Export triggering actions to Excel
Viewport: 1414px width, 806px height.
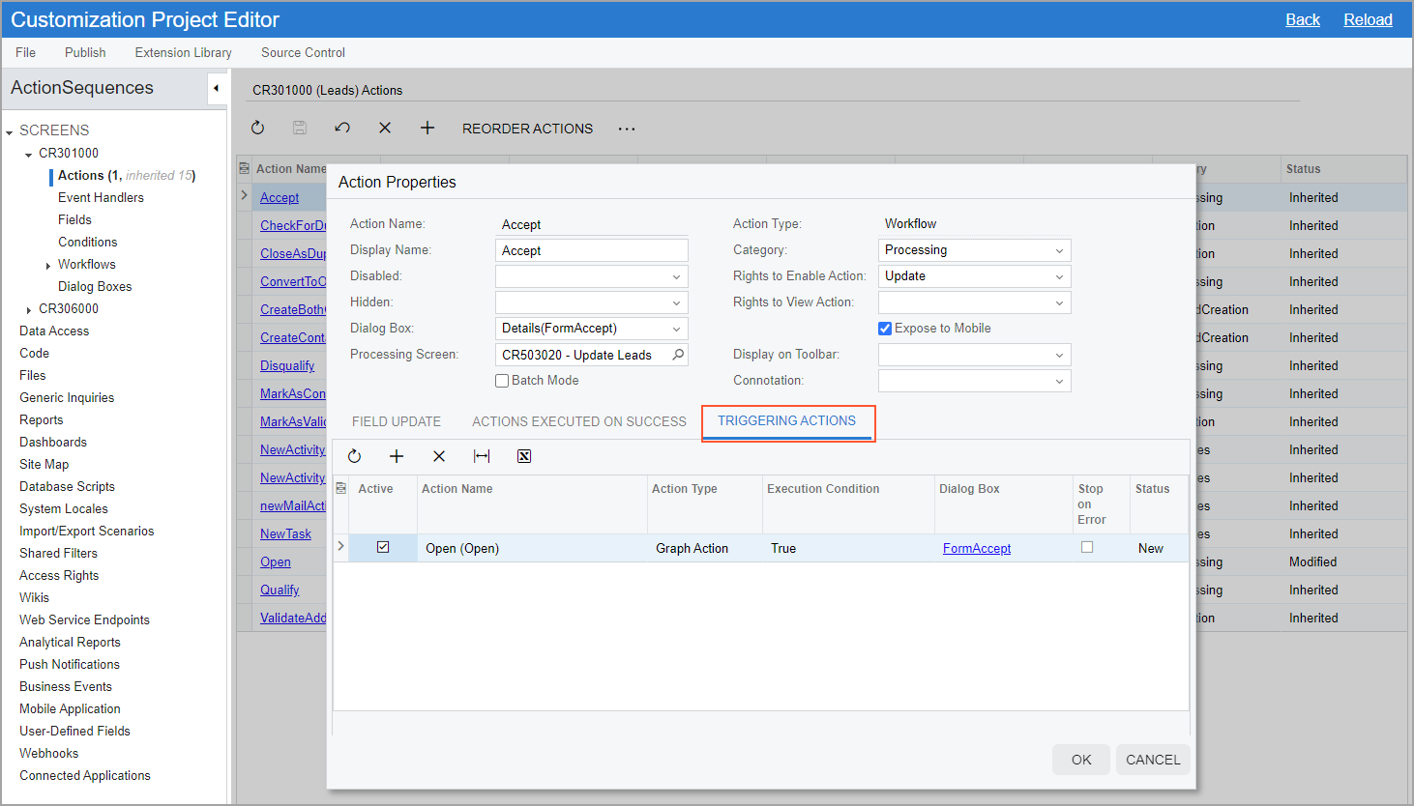524,456
